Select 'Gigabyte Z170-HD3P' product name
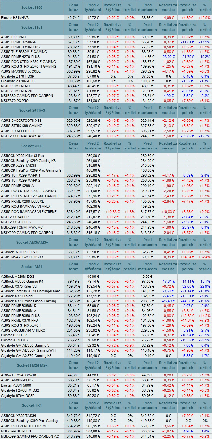Screen dimensions: 212x439 tap(17, 76)
